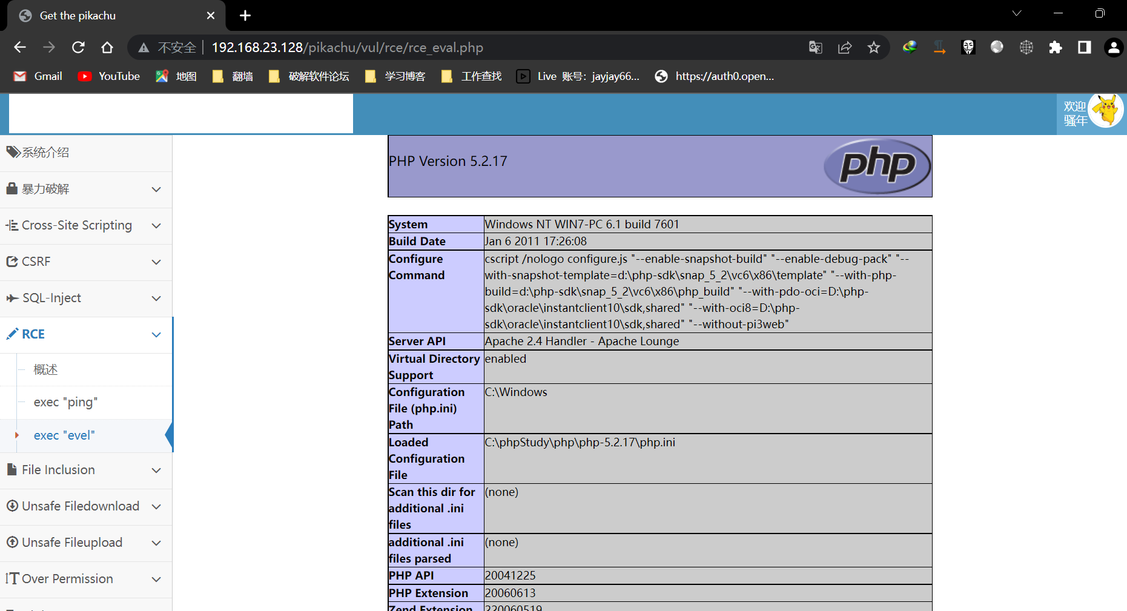
Task: Click the browser reload icon
Action: pyautogui.click(x=78, y=47)
